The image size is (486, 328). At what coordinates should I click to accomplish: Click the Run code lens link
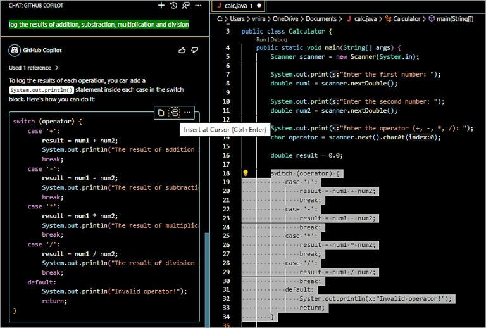[x=261, y=39]
